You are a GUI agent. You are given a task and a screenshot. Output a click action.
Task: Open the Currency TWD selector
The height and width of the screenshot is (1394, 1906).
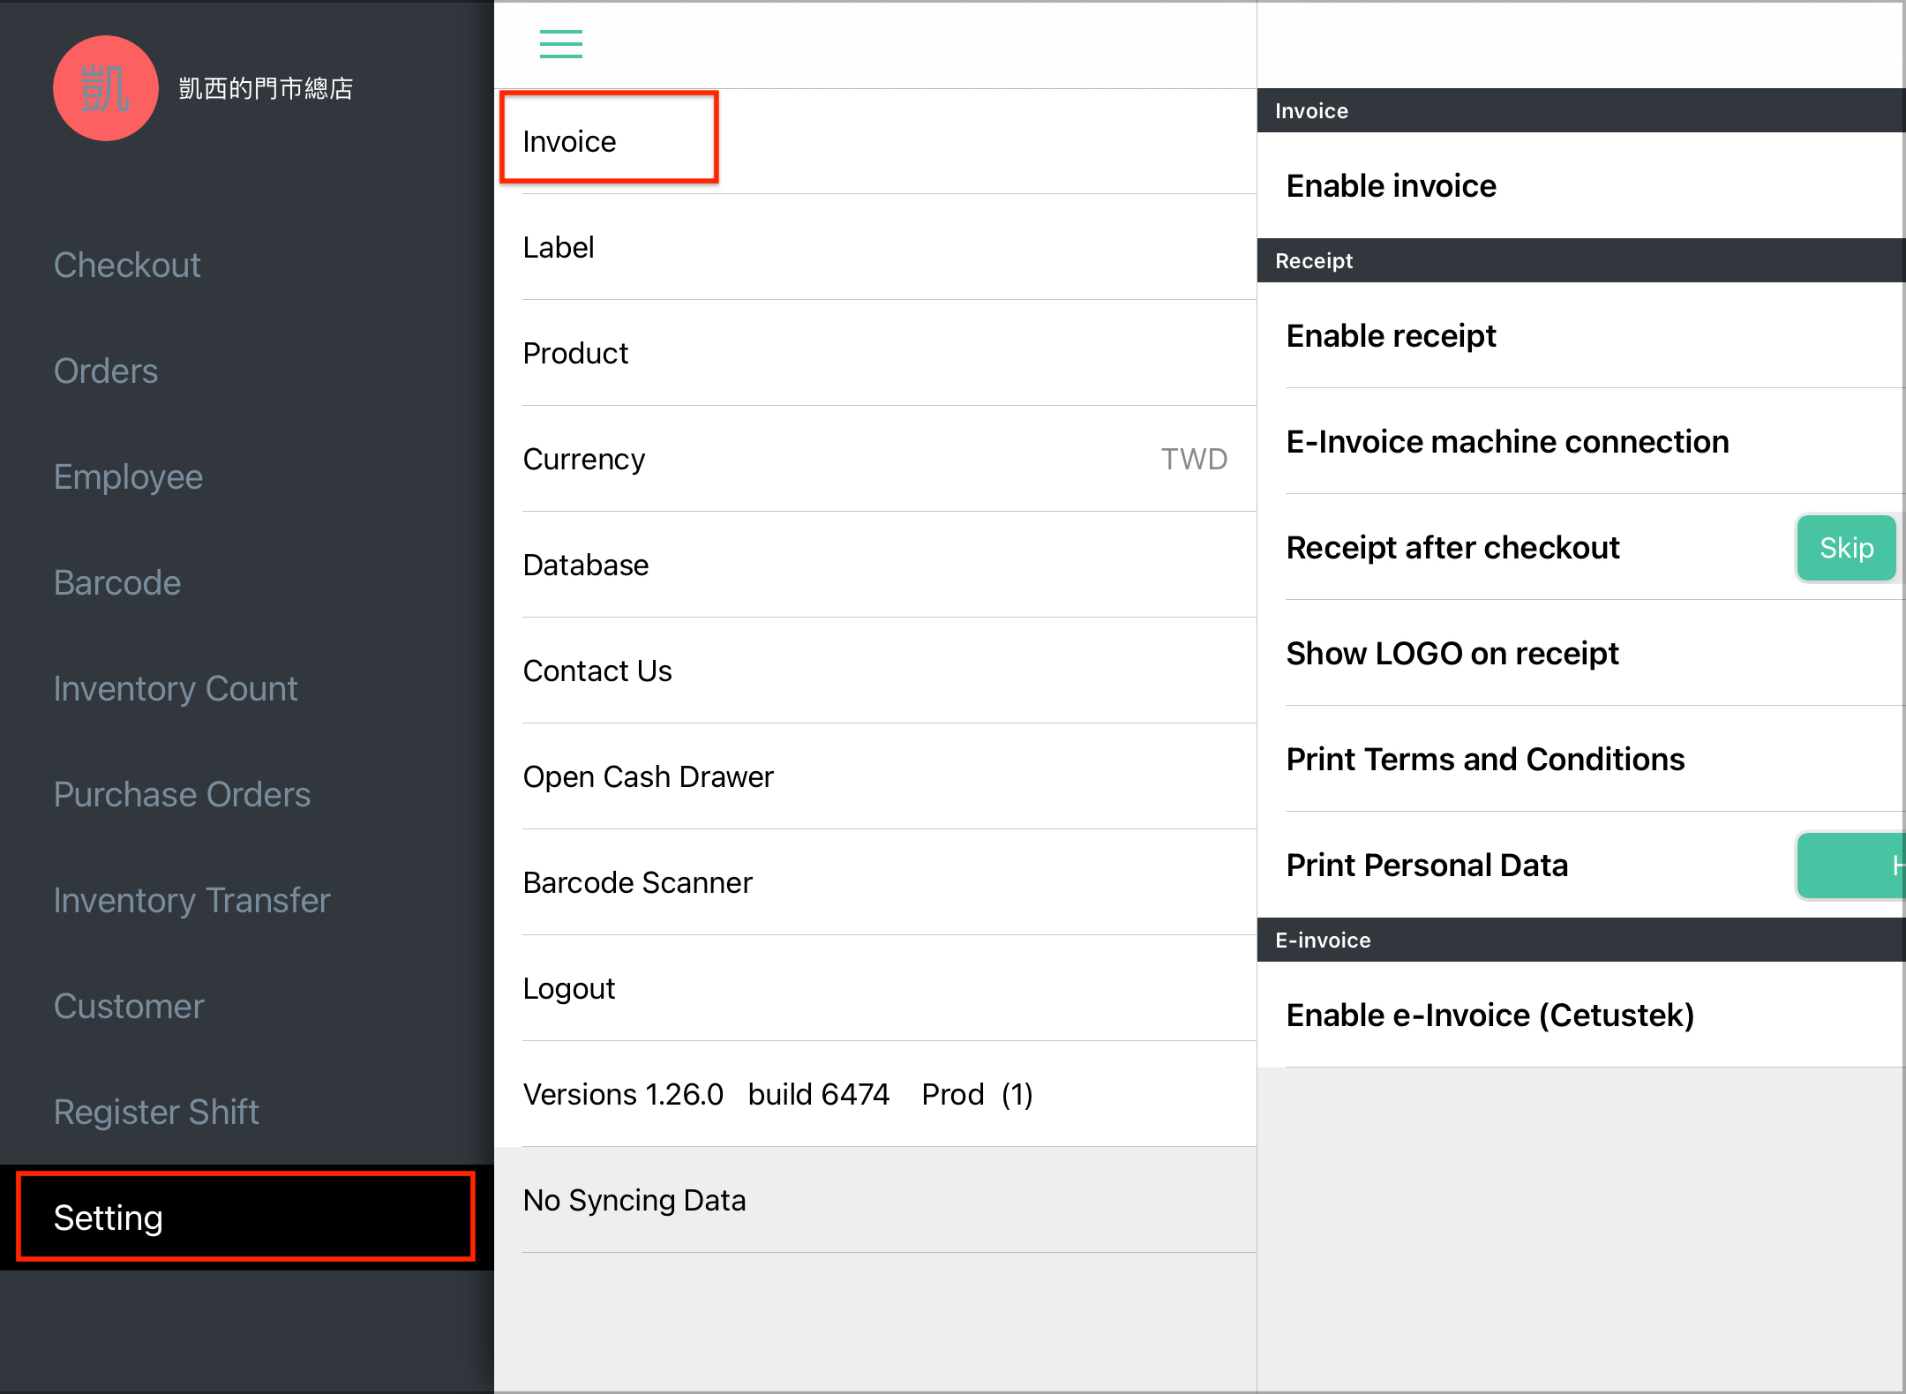point(875,459)
